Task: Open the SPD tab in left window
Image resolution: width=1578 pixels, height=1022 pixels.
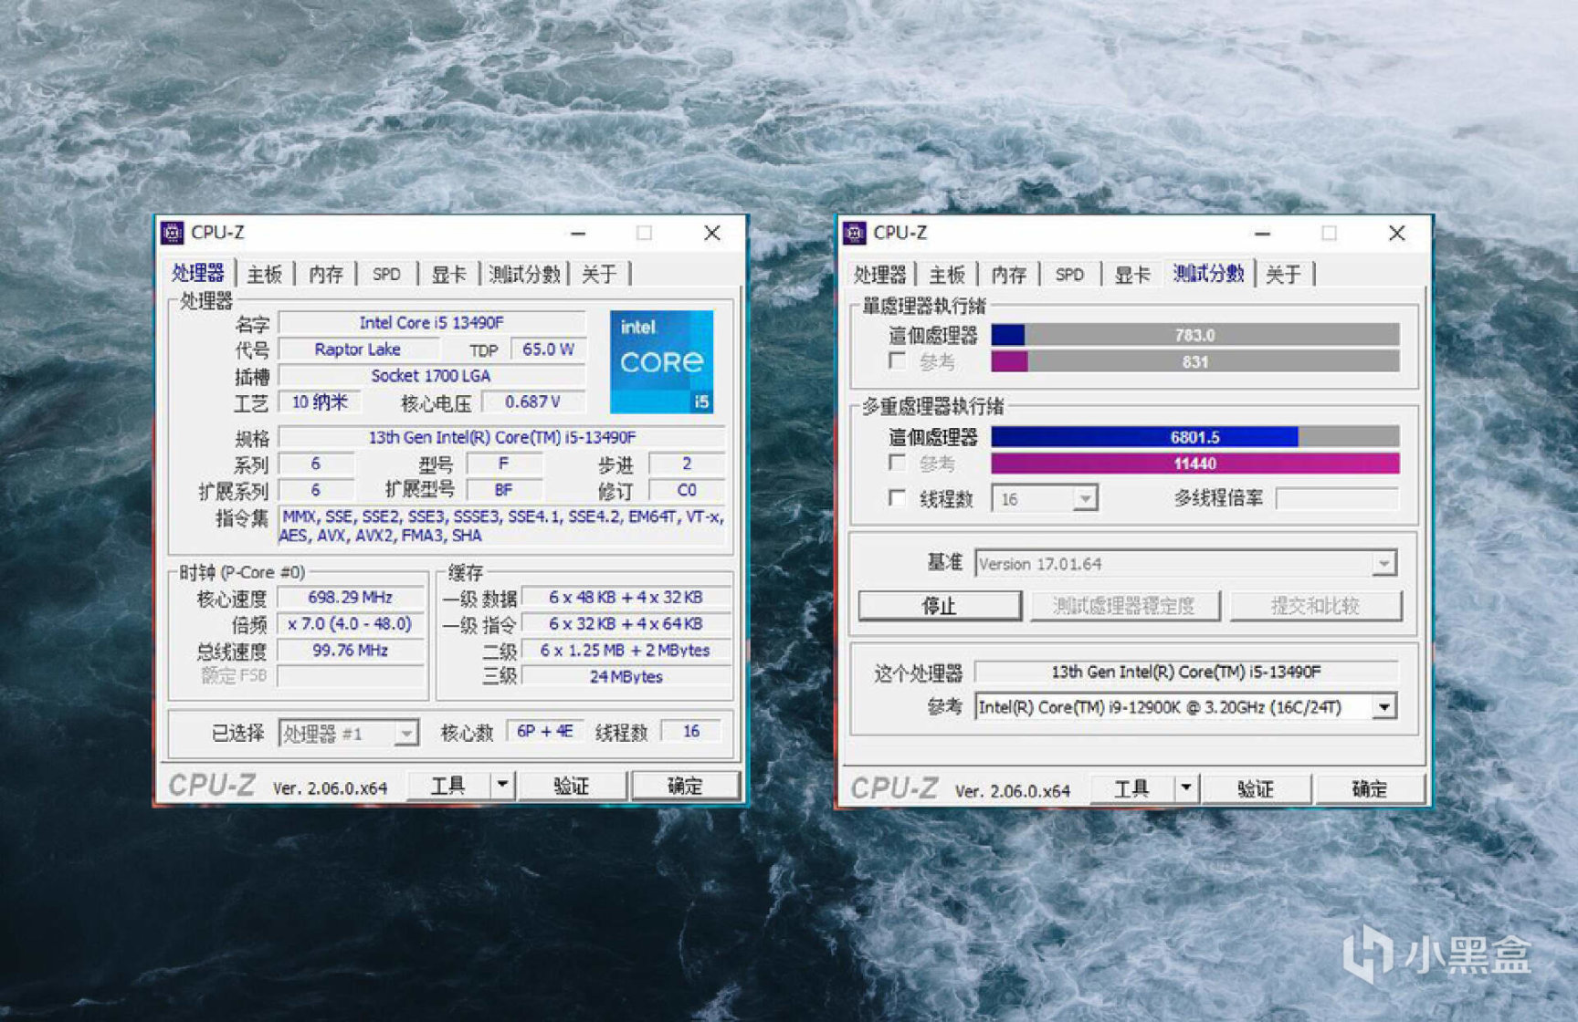Action: (386, 273)
